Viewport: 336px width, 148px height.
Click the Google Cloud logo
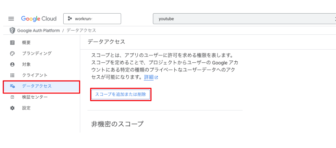39,19
